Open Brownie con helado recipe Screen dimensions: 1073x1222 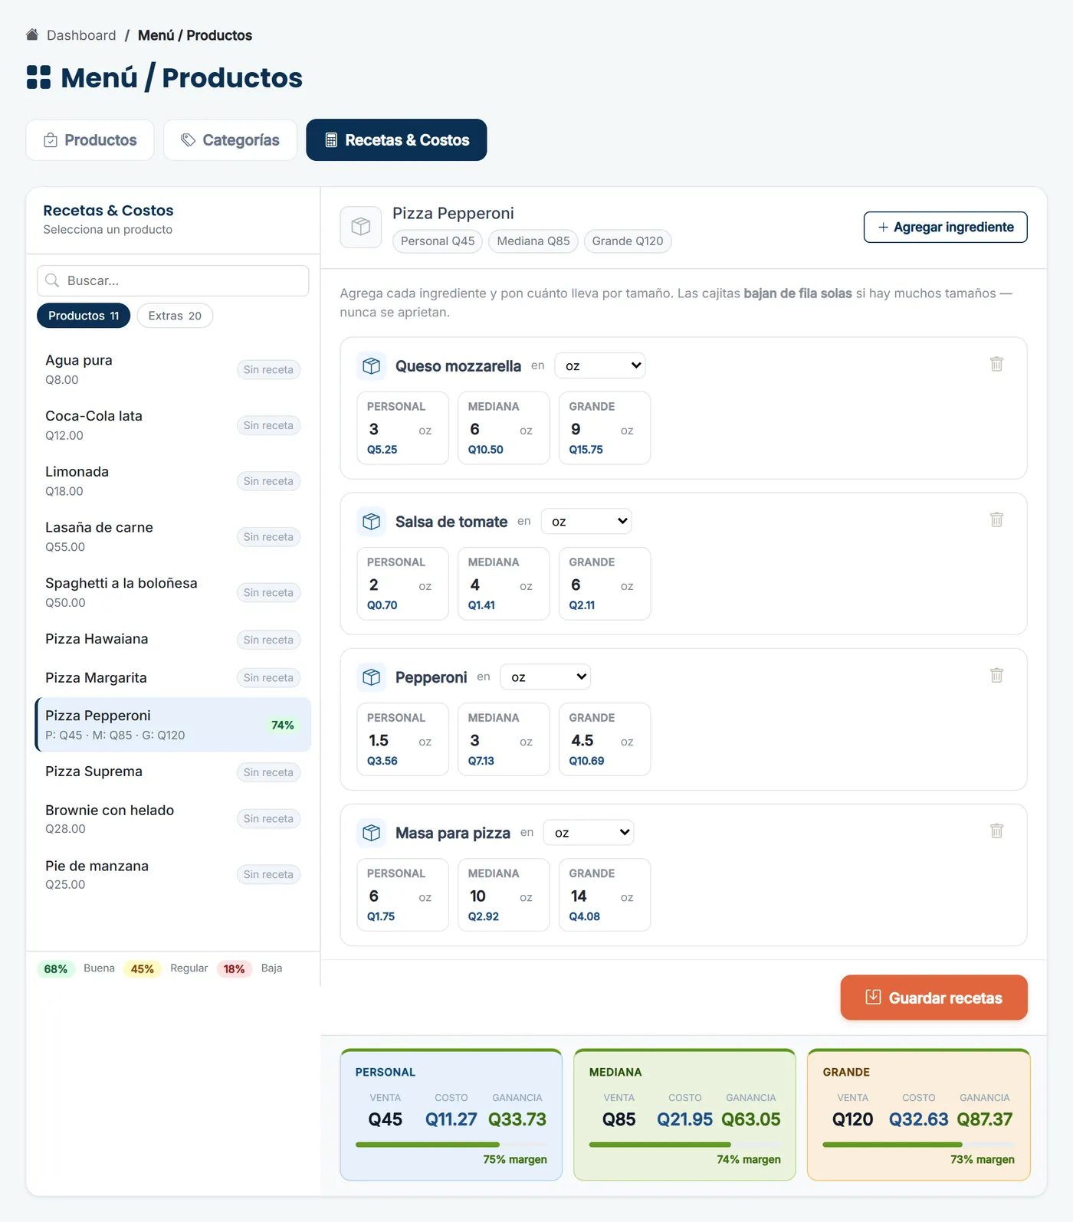[173, 819]
